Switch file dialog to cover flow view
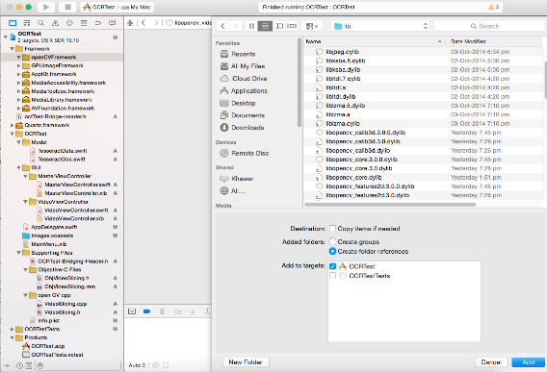This screenshot has height=372, width=547. tap(292, 26)
